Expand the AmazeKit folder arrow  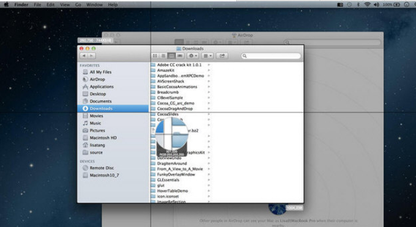tap(209, 70)
